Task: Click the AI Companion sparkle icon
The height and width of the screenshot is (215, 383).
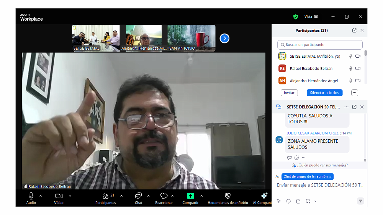Action: pos(264,196)
